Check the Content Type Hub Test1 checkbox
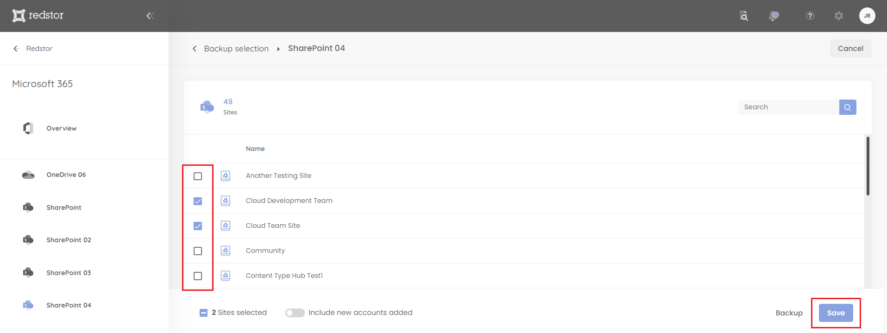The width and height of the screenshot is (887, 333). coord(198,276)
